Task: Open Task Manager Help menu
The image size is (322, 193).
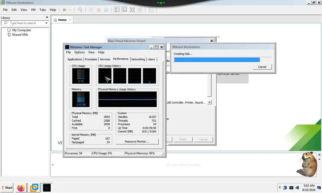Action: point(101,52)
